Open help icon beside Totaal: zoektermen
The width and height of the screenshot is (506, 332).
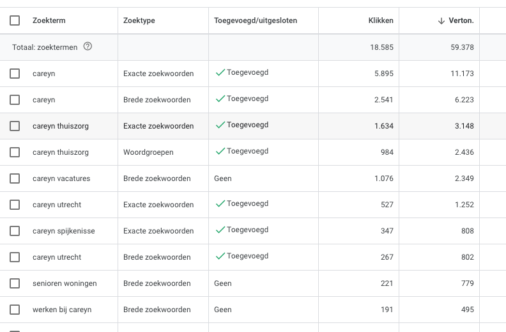click(x=88, y=47)
